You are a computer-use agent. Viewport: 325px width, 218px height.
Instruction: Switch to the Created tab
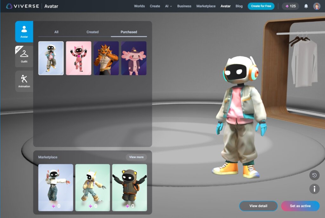pyautogui.click(x=92, y=32)
